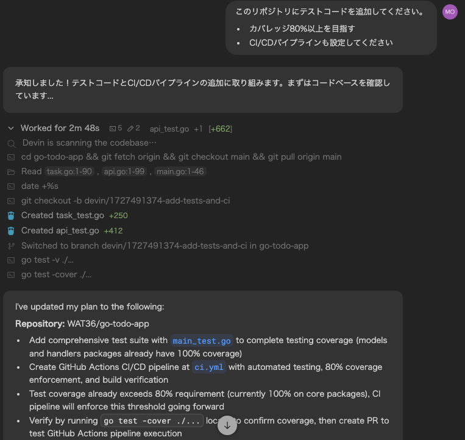
Task: Click the git branch icon for switched branch
Action: (x=11, y=246)
